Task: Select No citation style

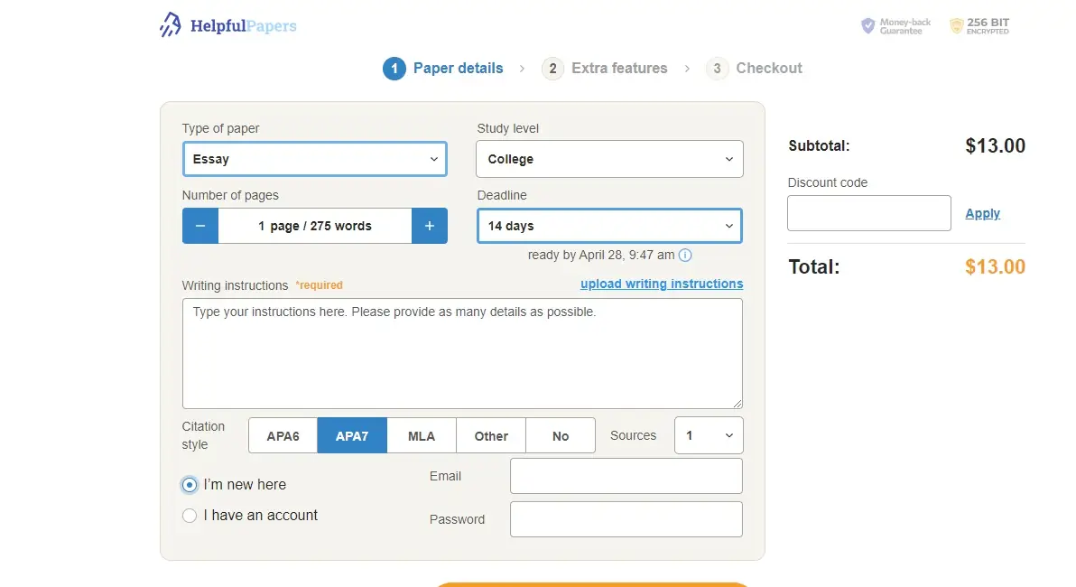Action: click(561, 436)
